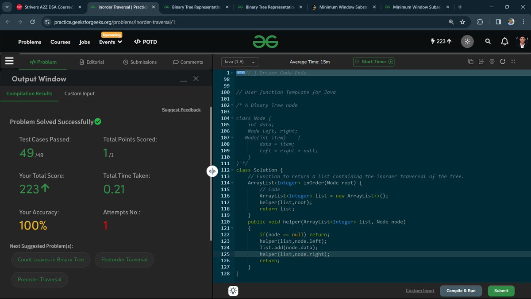
Task: Open the POTD page
Action: pyautogui.click(x=145, y=42)
